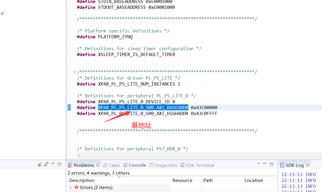
Task: Click the driver PL_PS_LITE comment line
Action: [x=128, y=78]
